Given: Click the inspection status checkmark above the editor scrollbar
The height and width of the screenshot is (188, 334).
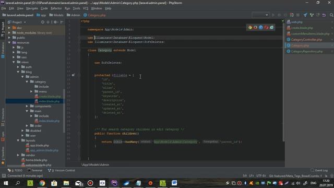Looking at the screenshot, I should tap(283, 21).
